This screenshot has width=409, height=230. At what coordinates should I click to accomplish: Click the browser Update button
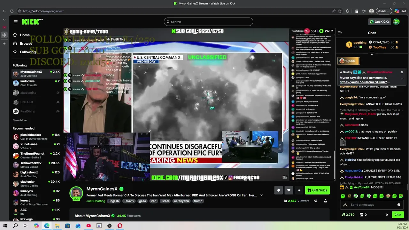point(384,11)
